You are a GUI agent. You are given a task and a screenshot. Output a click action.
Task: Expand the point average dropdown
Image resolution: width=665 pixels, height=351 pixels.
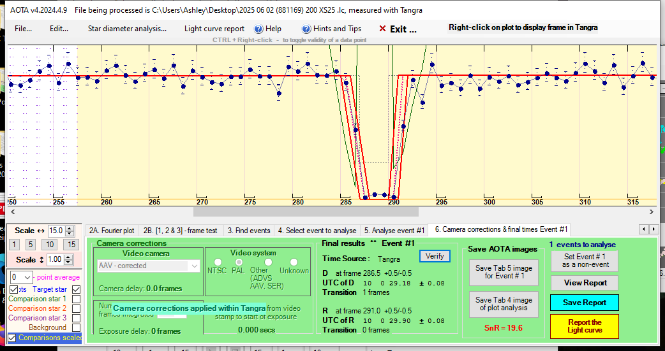(26, 277)
